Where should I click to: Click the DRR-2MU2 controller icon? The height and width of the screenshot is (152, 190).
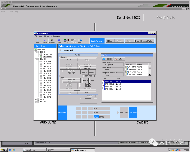(126, 67)
